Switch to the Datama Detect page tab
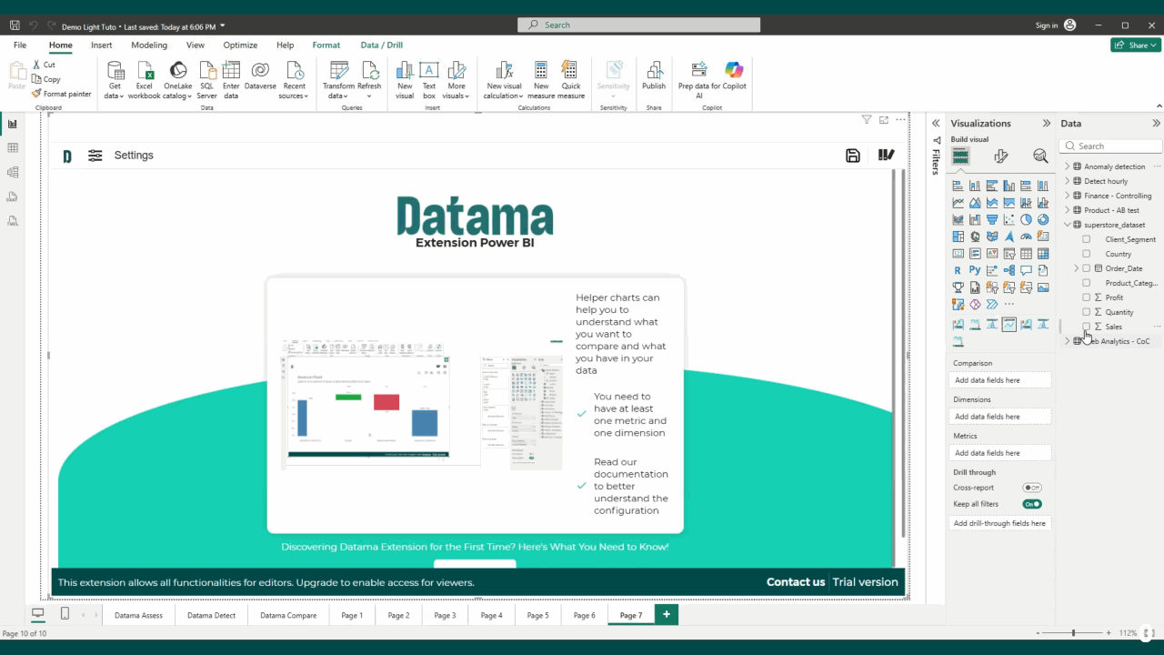The width and height of the screenshot is (1164, 655). 211,615
